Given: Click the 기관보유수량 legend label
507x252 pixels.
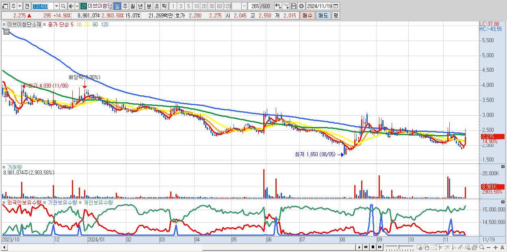Looking at the screenshot, I should (x=63, y=202).
